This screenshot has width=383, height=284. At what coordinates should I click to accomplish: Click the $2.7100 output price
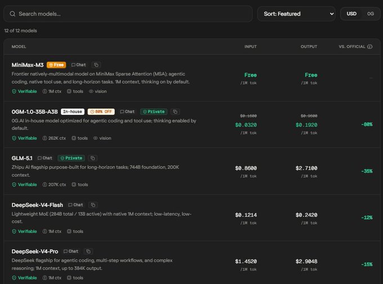coord(306,168)
